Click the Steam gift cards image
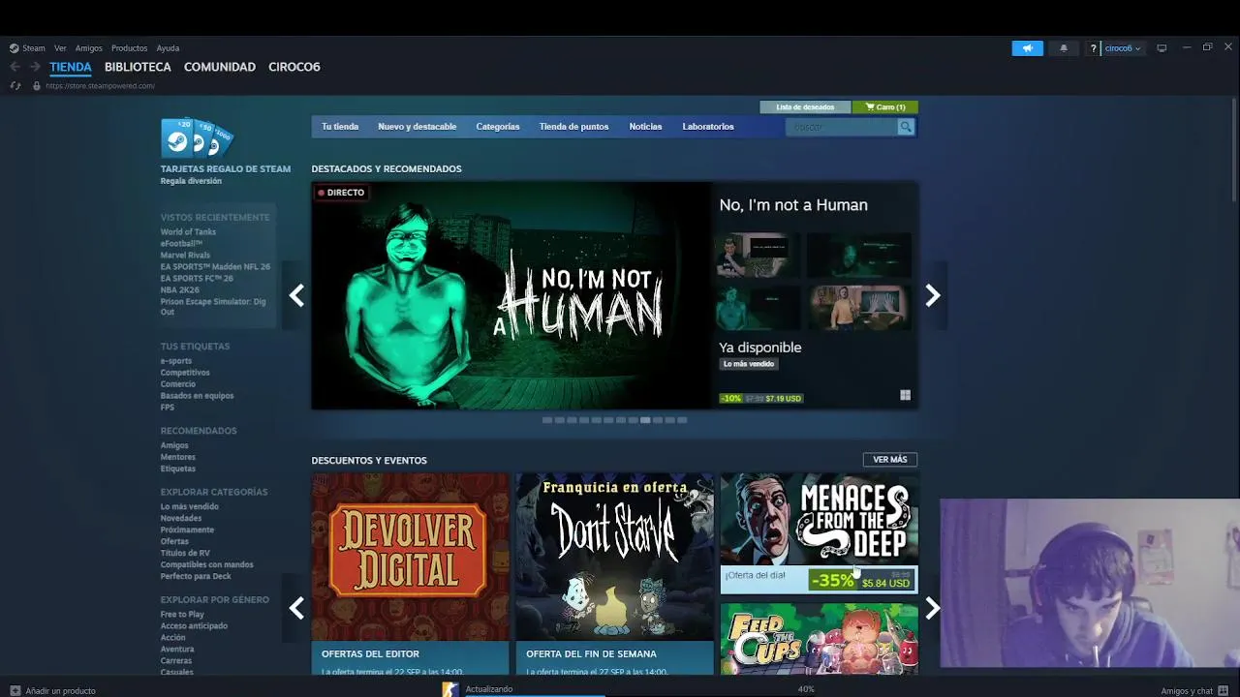The image size is (1240, 697). coord(197,137)
